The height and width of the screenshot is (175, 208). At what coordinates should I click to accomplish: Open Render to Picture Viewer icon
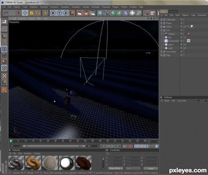86,13
